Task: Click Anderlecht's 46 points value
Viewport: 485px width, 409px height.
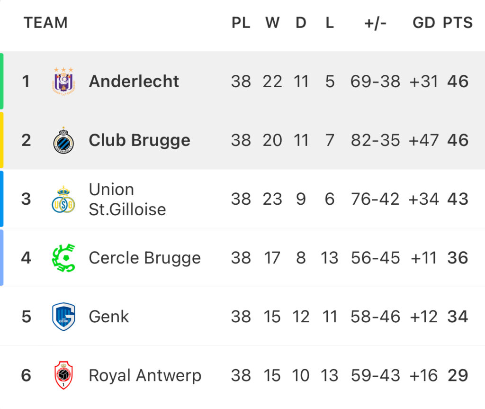Action: (458, 82)
